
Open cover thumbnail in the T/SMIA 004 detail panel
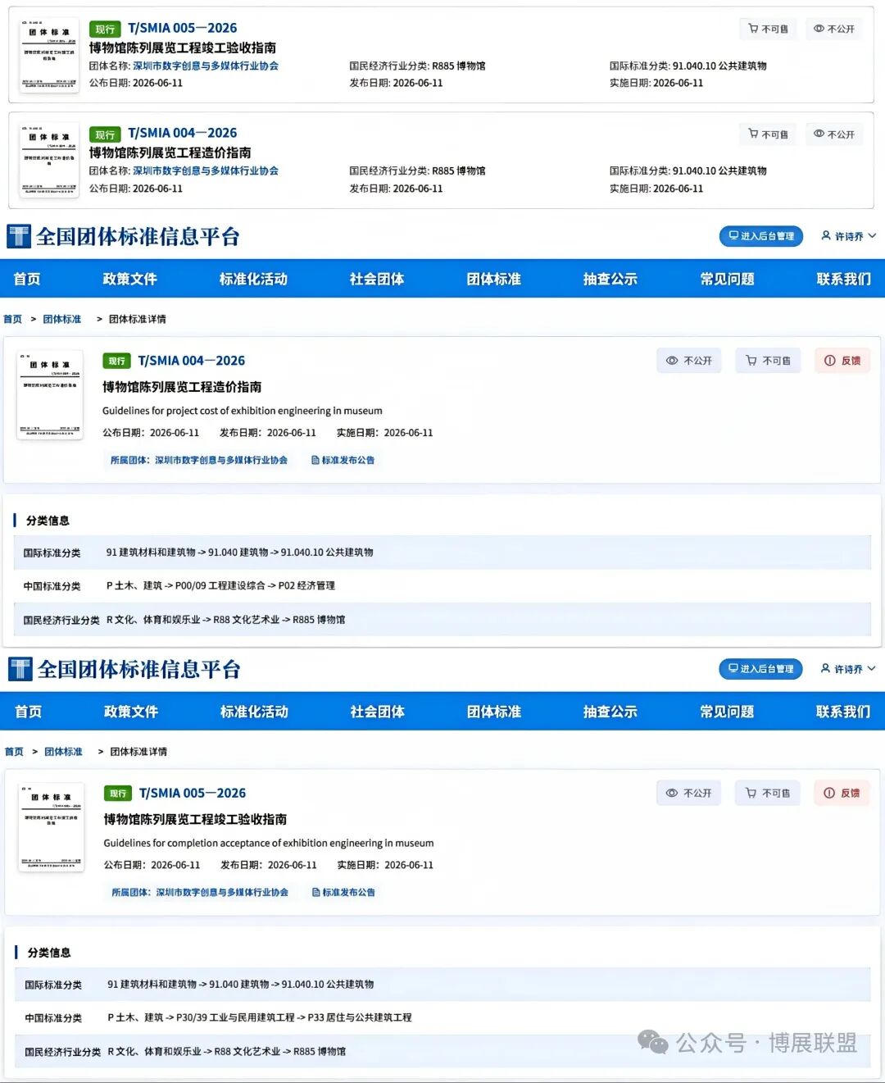click(x=50, y=396)
